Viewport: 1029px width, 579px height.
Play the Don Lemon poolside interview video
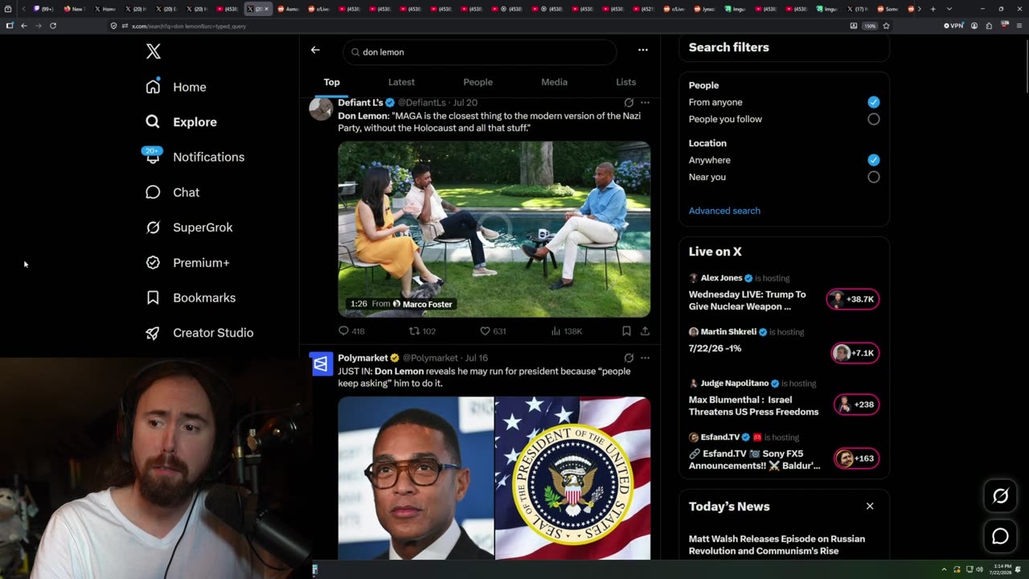(494, 229)
